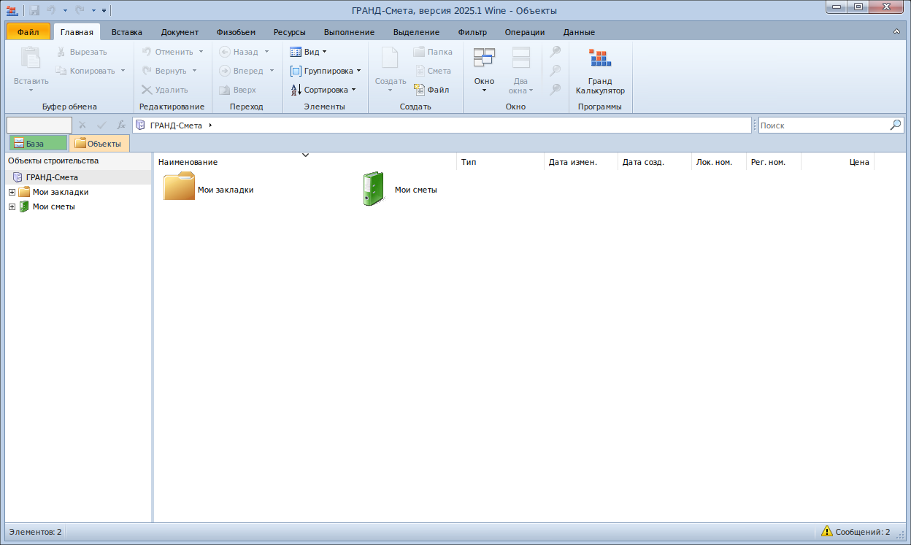Click the breadcrumb arrow after ГРАНД-Смета
Image resolution: width=911 pixels, height=545 pixels.
coord(210,125)
